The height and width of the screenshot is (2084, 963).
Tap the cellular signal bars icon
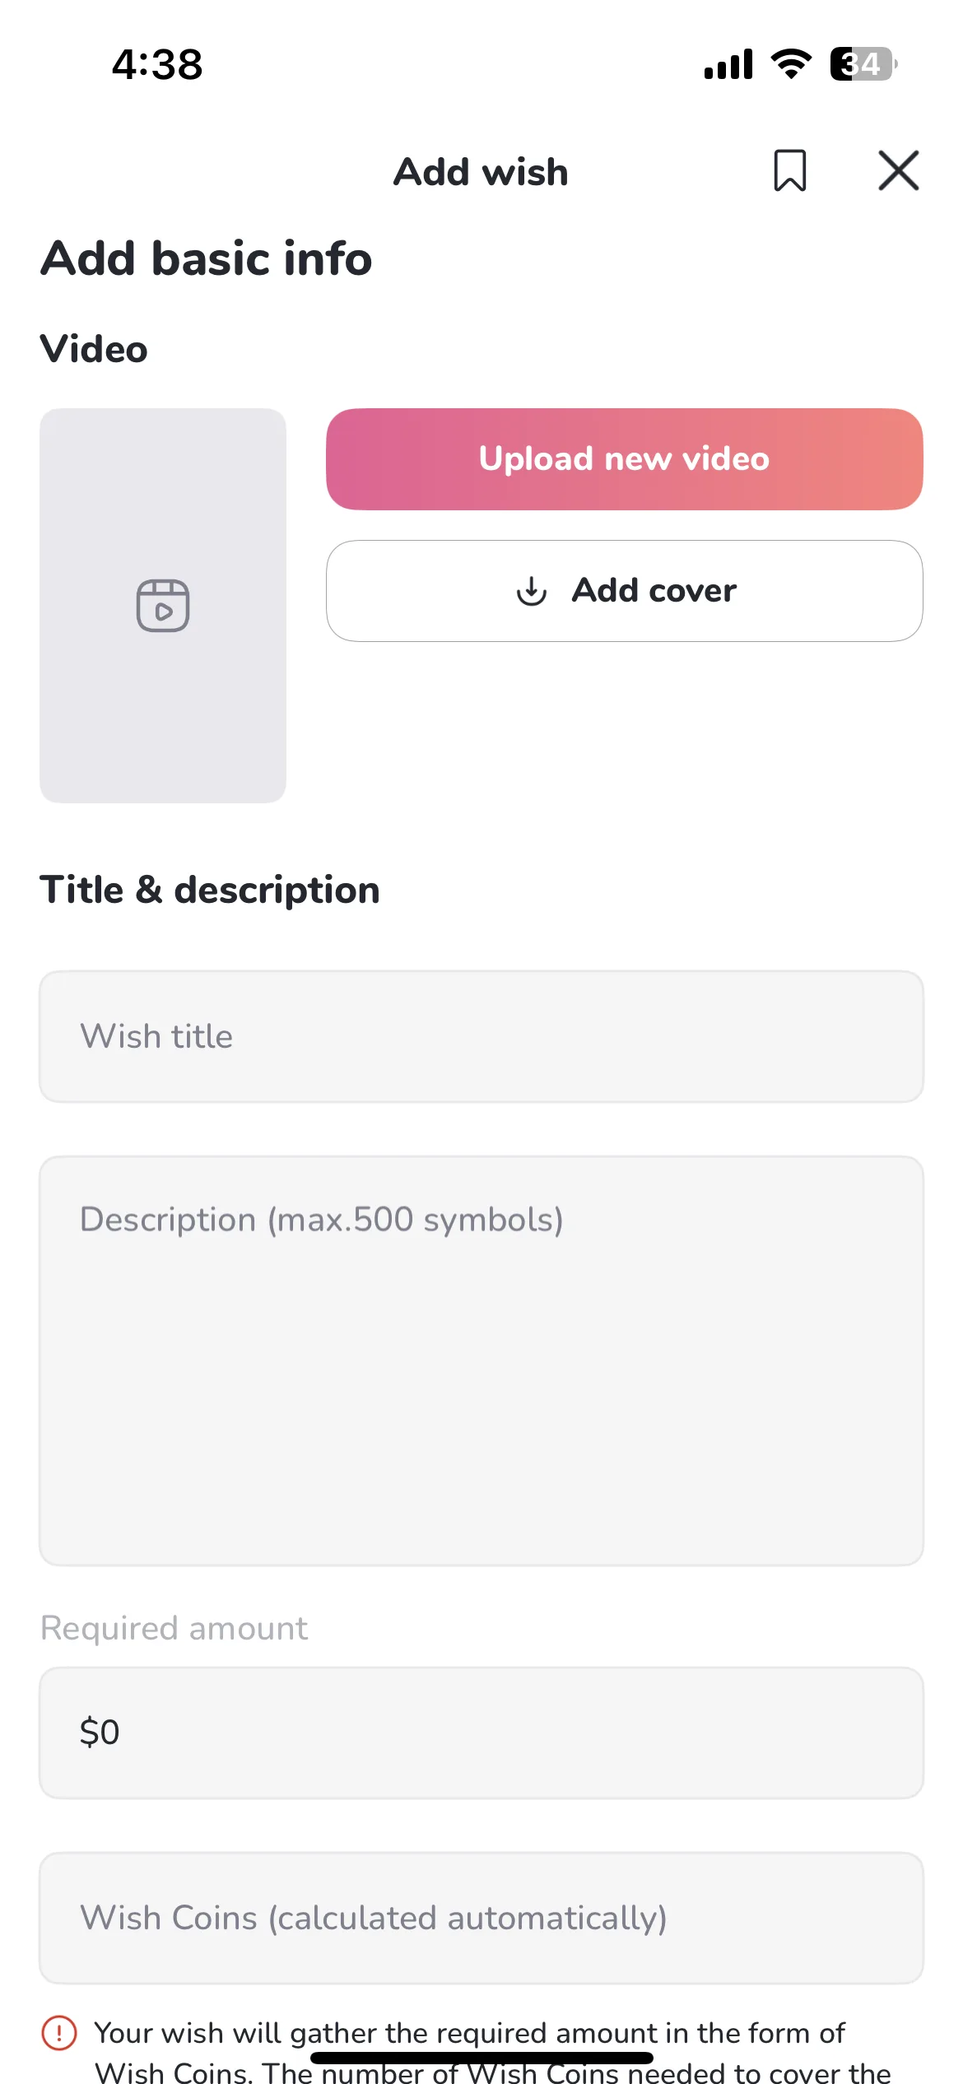pyautogui.click(x=728, y=64)
